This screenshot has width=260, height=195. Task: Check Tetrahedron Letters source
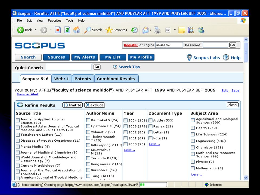pyautogui.click(x=18, y=135)
